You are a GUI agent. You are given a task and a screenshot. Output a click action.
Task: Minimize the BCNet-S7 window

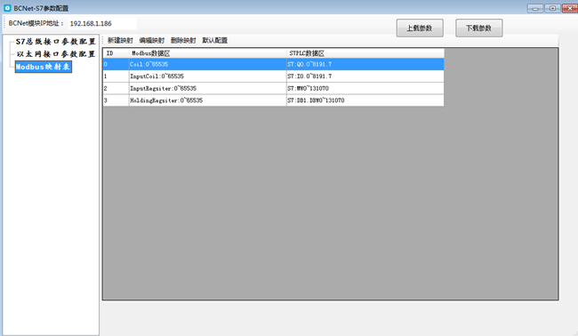pyautogui.click(x=535, y=8)
